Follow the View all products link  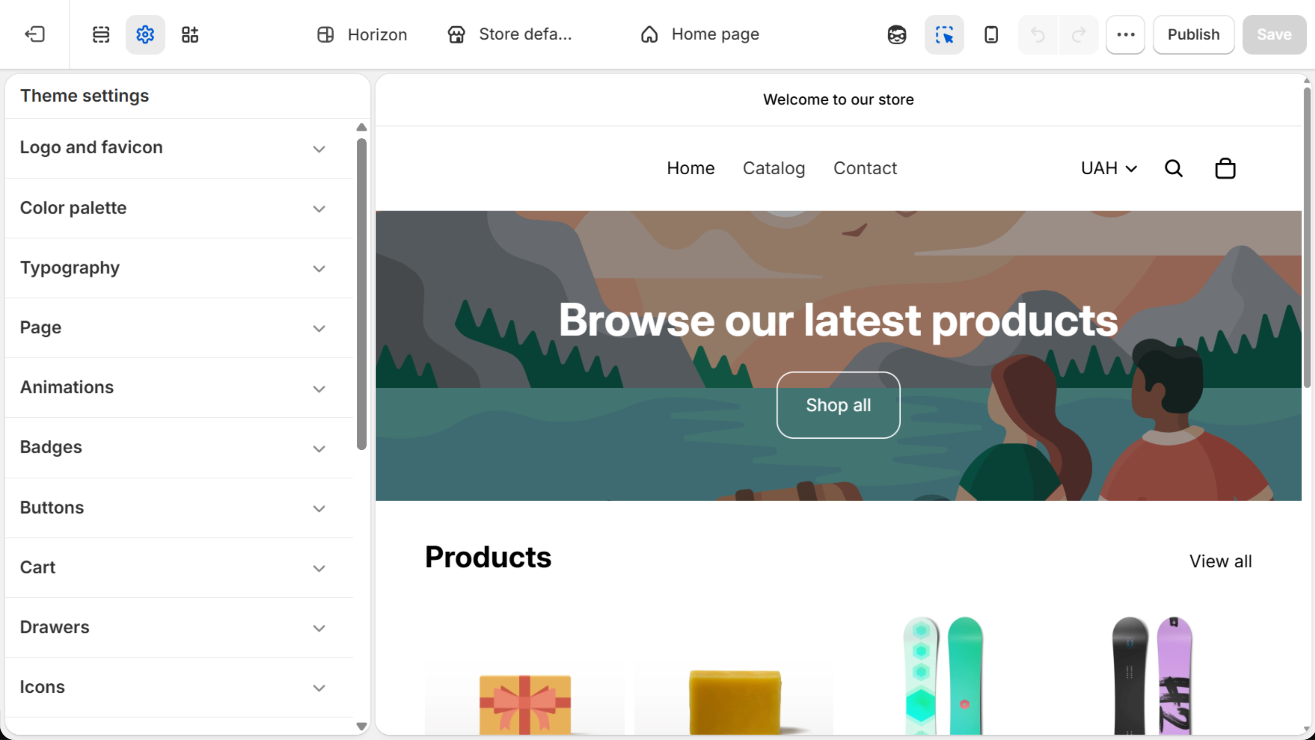pyautogui.click(x=1220, y=561)
